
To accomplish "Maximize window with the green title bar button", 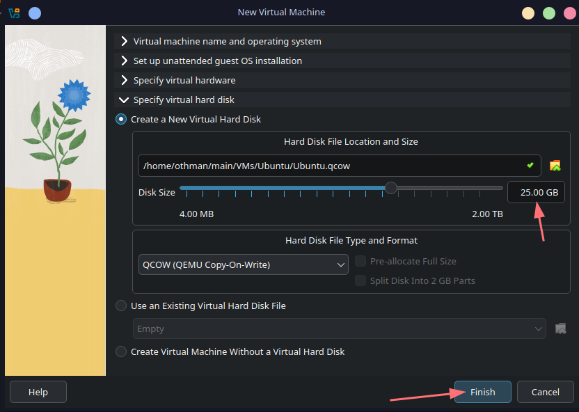I will [x=549, y=13].
